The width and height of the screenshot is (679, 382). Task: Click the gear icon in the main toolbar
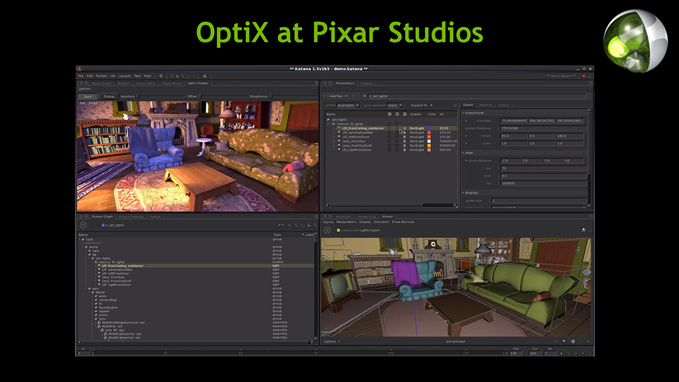pyautogui.click(x=161, y=76)
